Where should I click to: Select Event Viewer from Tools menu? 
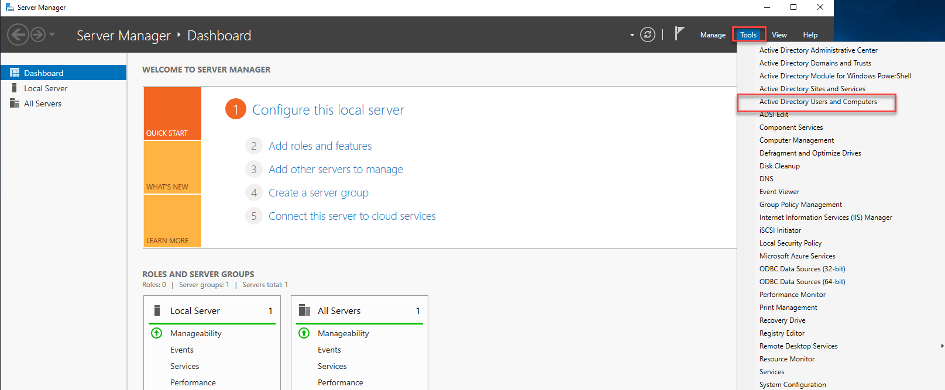(779, 192)
